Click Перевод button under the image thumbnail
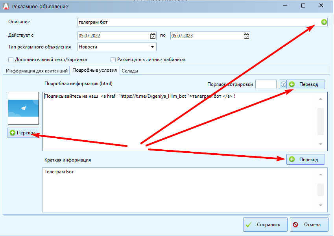Image resolution: width=334 pixels, height=236 pixels. (23, 133)
